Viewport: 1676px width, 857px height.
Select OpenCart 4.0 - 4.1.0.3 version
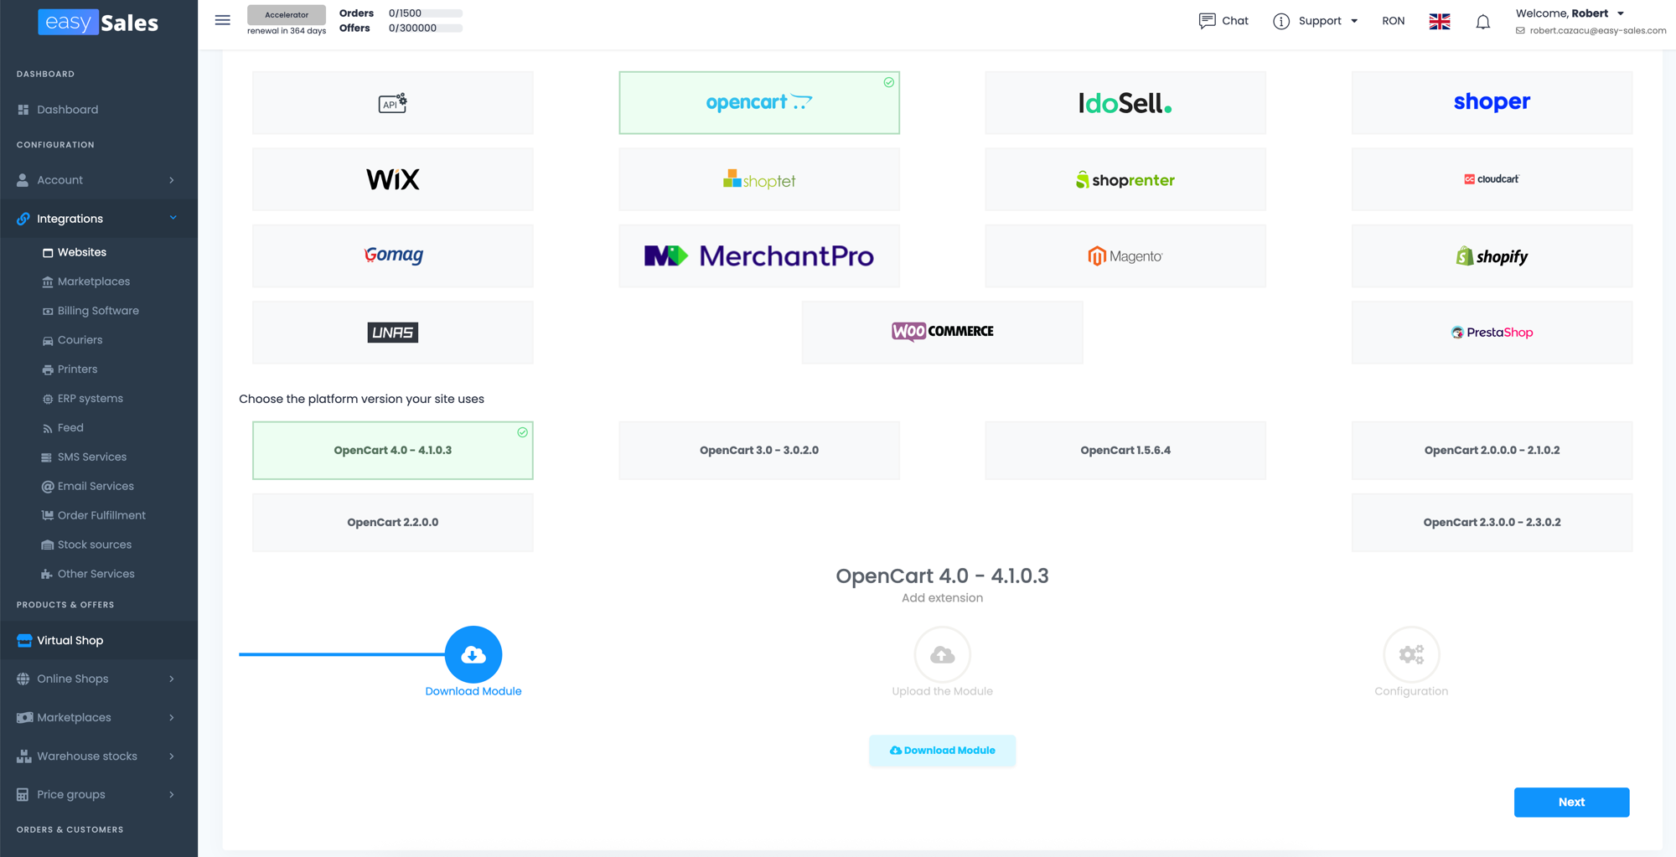(x=392, y=451)
